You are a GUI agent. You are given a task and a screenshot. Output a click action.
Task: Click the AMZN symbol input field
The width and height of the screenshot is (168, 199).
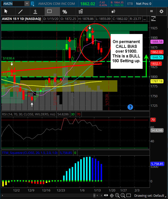pos(13,4)
